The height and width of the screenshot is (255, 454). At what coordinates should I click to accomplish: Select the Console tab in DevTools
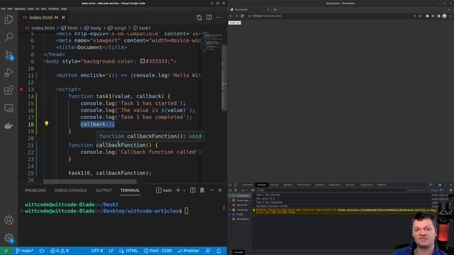pos(262,185)
